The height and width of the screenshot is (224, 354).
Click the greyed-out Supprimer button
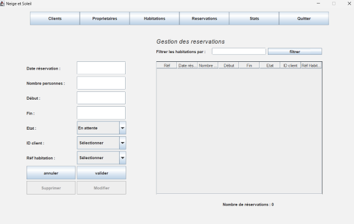pos(51,187)
